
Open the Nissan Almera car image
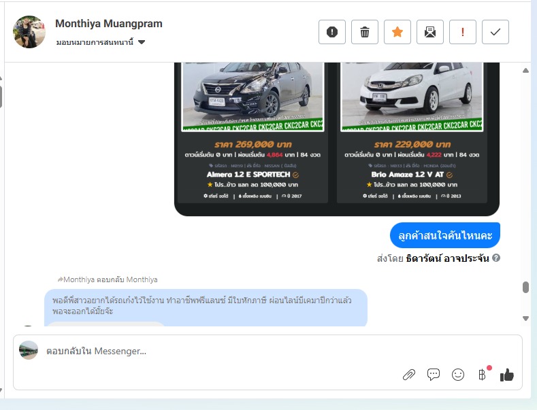tap(253, 96)
